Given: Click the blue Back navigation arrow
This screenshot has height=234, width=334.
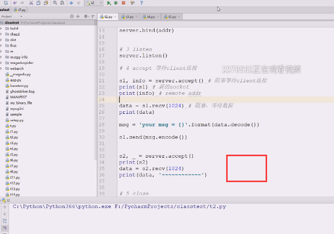Looking at the screenshot, I should click(x=71, y=3).
